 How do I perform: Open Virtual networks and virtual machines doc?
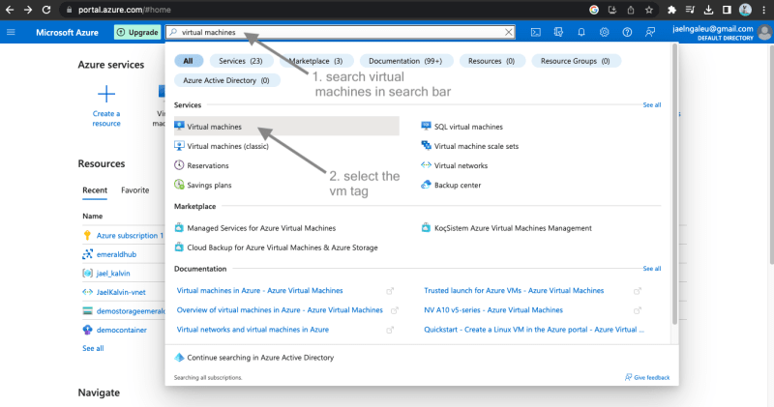[253, 330]
